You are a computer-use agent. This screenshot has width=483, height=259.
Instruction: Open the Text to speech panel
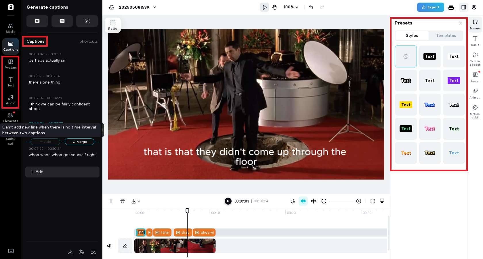click(x=475, y=59)
